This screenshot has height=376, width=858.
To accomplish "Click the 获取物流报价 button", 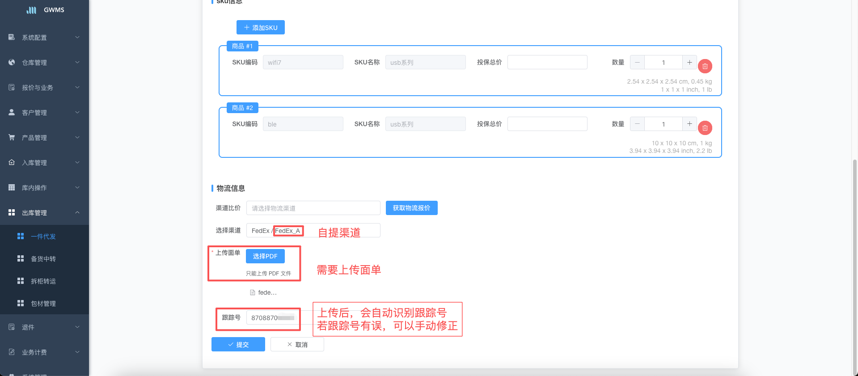I will [x=412, y=208].
